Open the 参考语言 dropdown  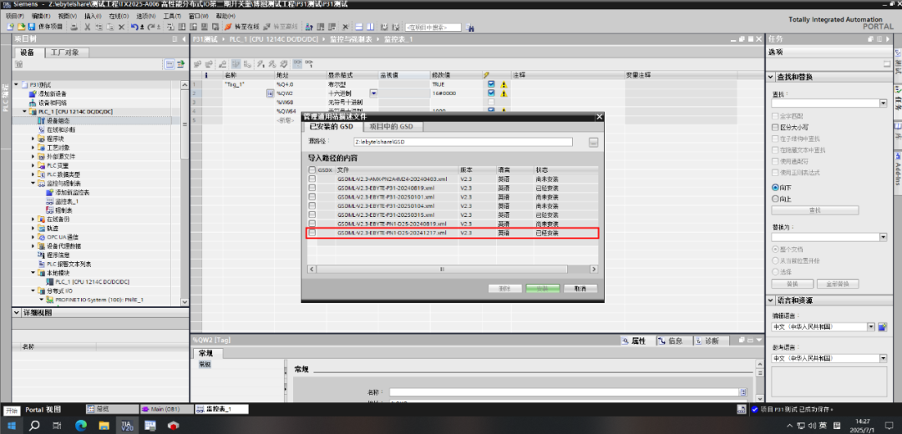pyautogui.click(x=883, y=358)
